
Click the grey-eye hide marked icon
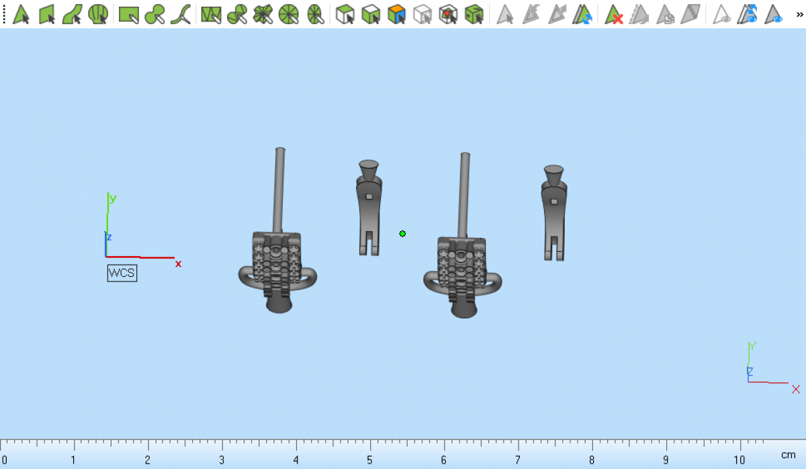click(721, 14)
